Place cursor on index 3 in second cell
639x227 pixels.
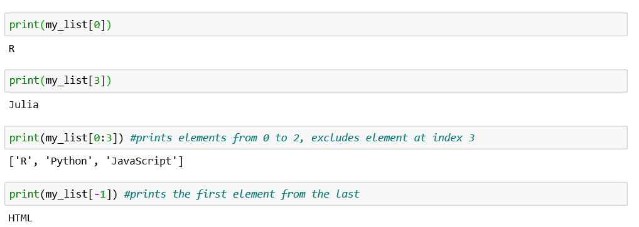(x=97, y=81)
